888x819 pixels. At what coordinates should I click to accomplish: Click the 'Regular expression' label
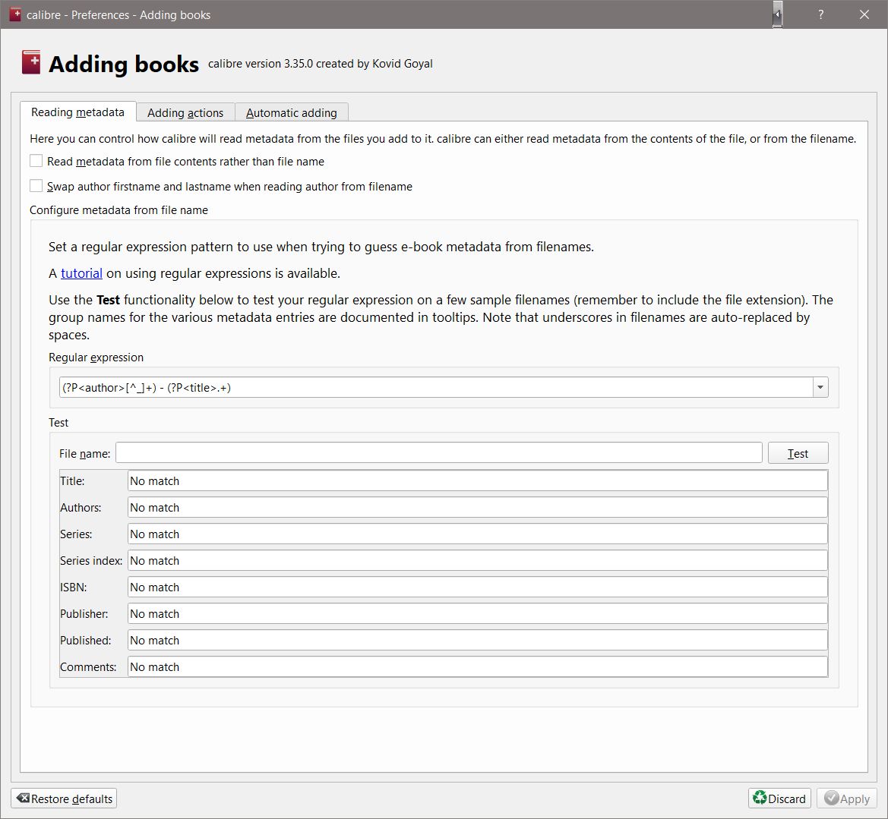(96, 358)
